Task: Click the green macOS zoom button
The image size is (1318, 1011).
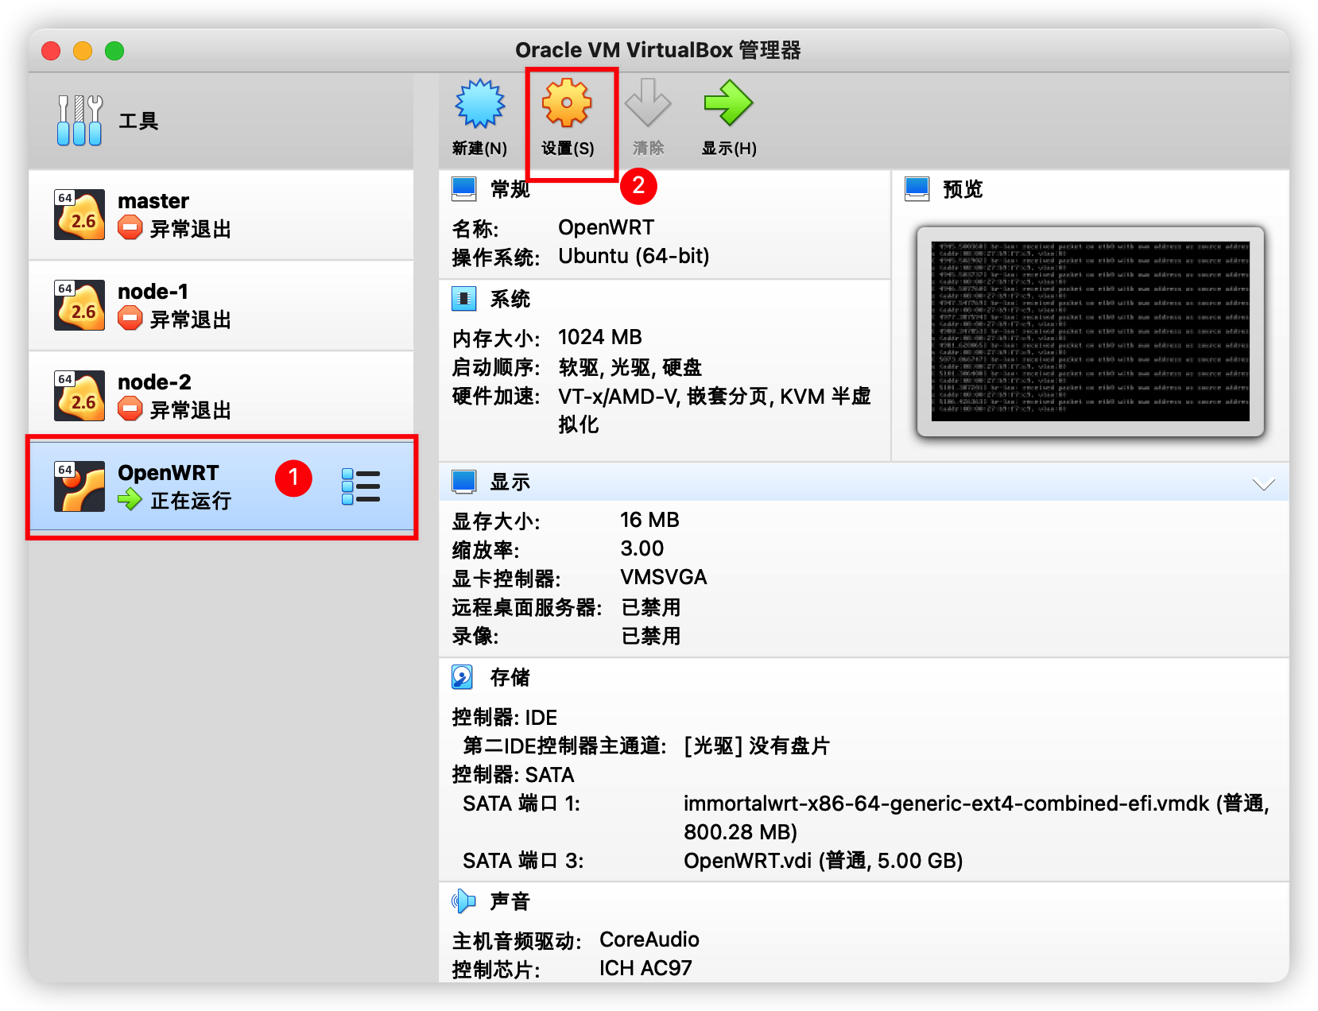Action: 114,51
